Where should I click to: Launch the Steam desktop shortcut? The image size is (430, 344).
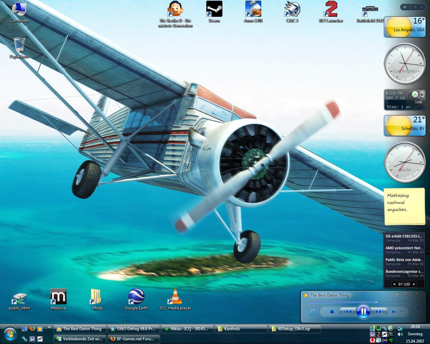214,12
